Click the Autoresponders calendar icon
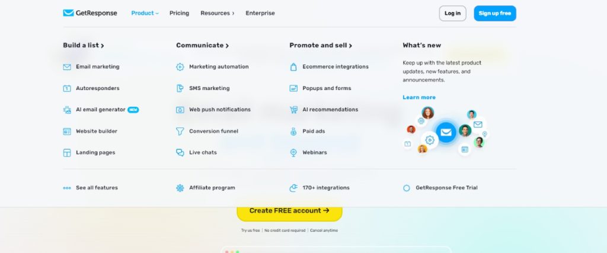The width and height of the screenshot is (607, 253). tap(67, 88)
